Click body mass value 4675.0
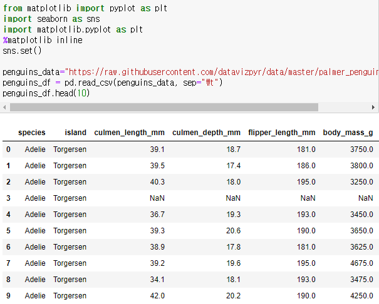The image size is (379, 304). pos(361,263)
